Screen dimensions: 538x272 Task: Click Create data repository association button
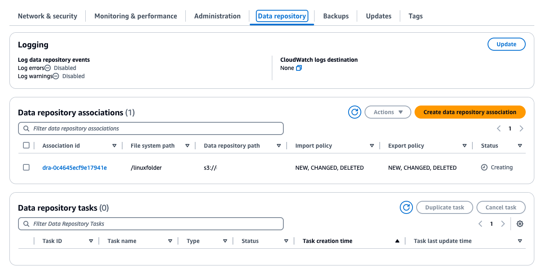tap(470, 112)
